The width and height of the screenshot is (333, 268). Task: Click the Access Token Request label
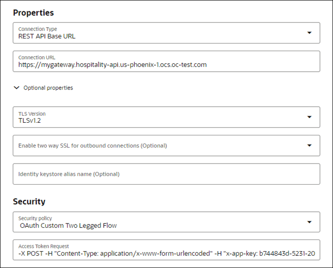(44, 246)
